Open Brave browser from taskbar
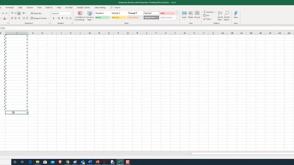The width and height of the screenshot is (294, 165). 60,162
